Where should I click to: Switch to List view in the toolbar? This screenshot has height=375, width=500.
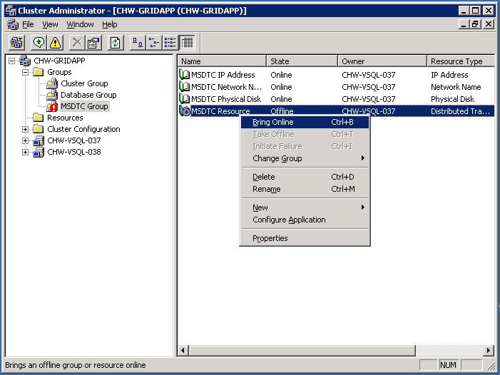click(x=170, y=42)
